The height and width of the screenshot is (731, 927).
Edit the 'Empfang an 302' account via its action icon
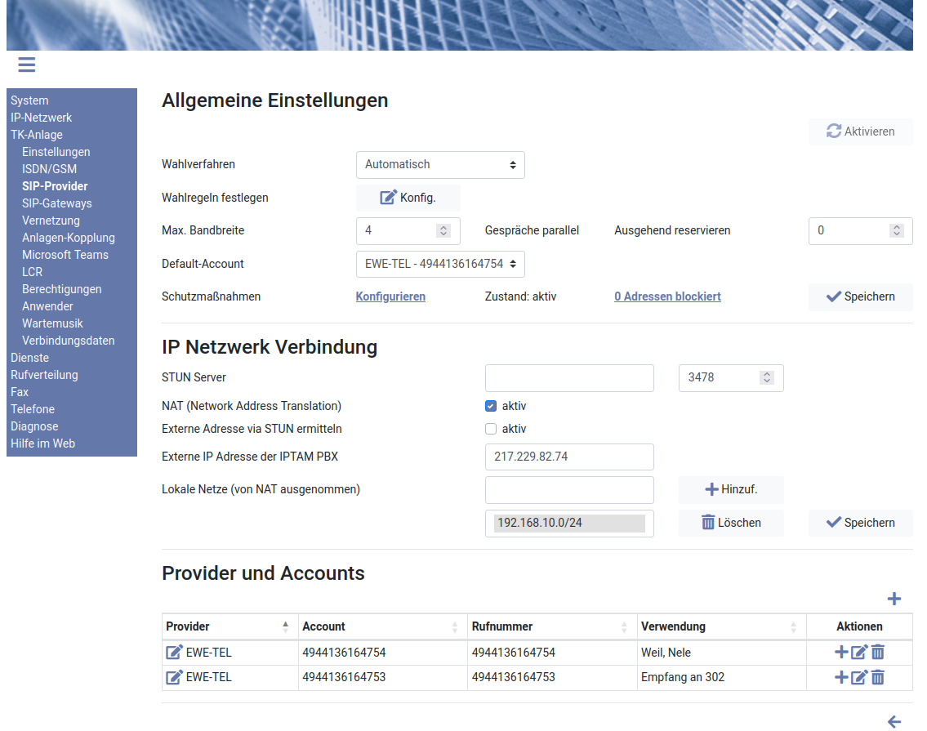[x=859, y=677]
